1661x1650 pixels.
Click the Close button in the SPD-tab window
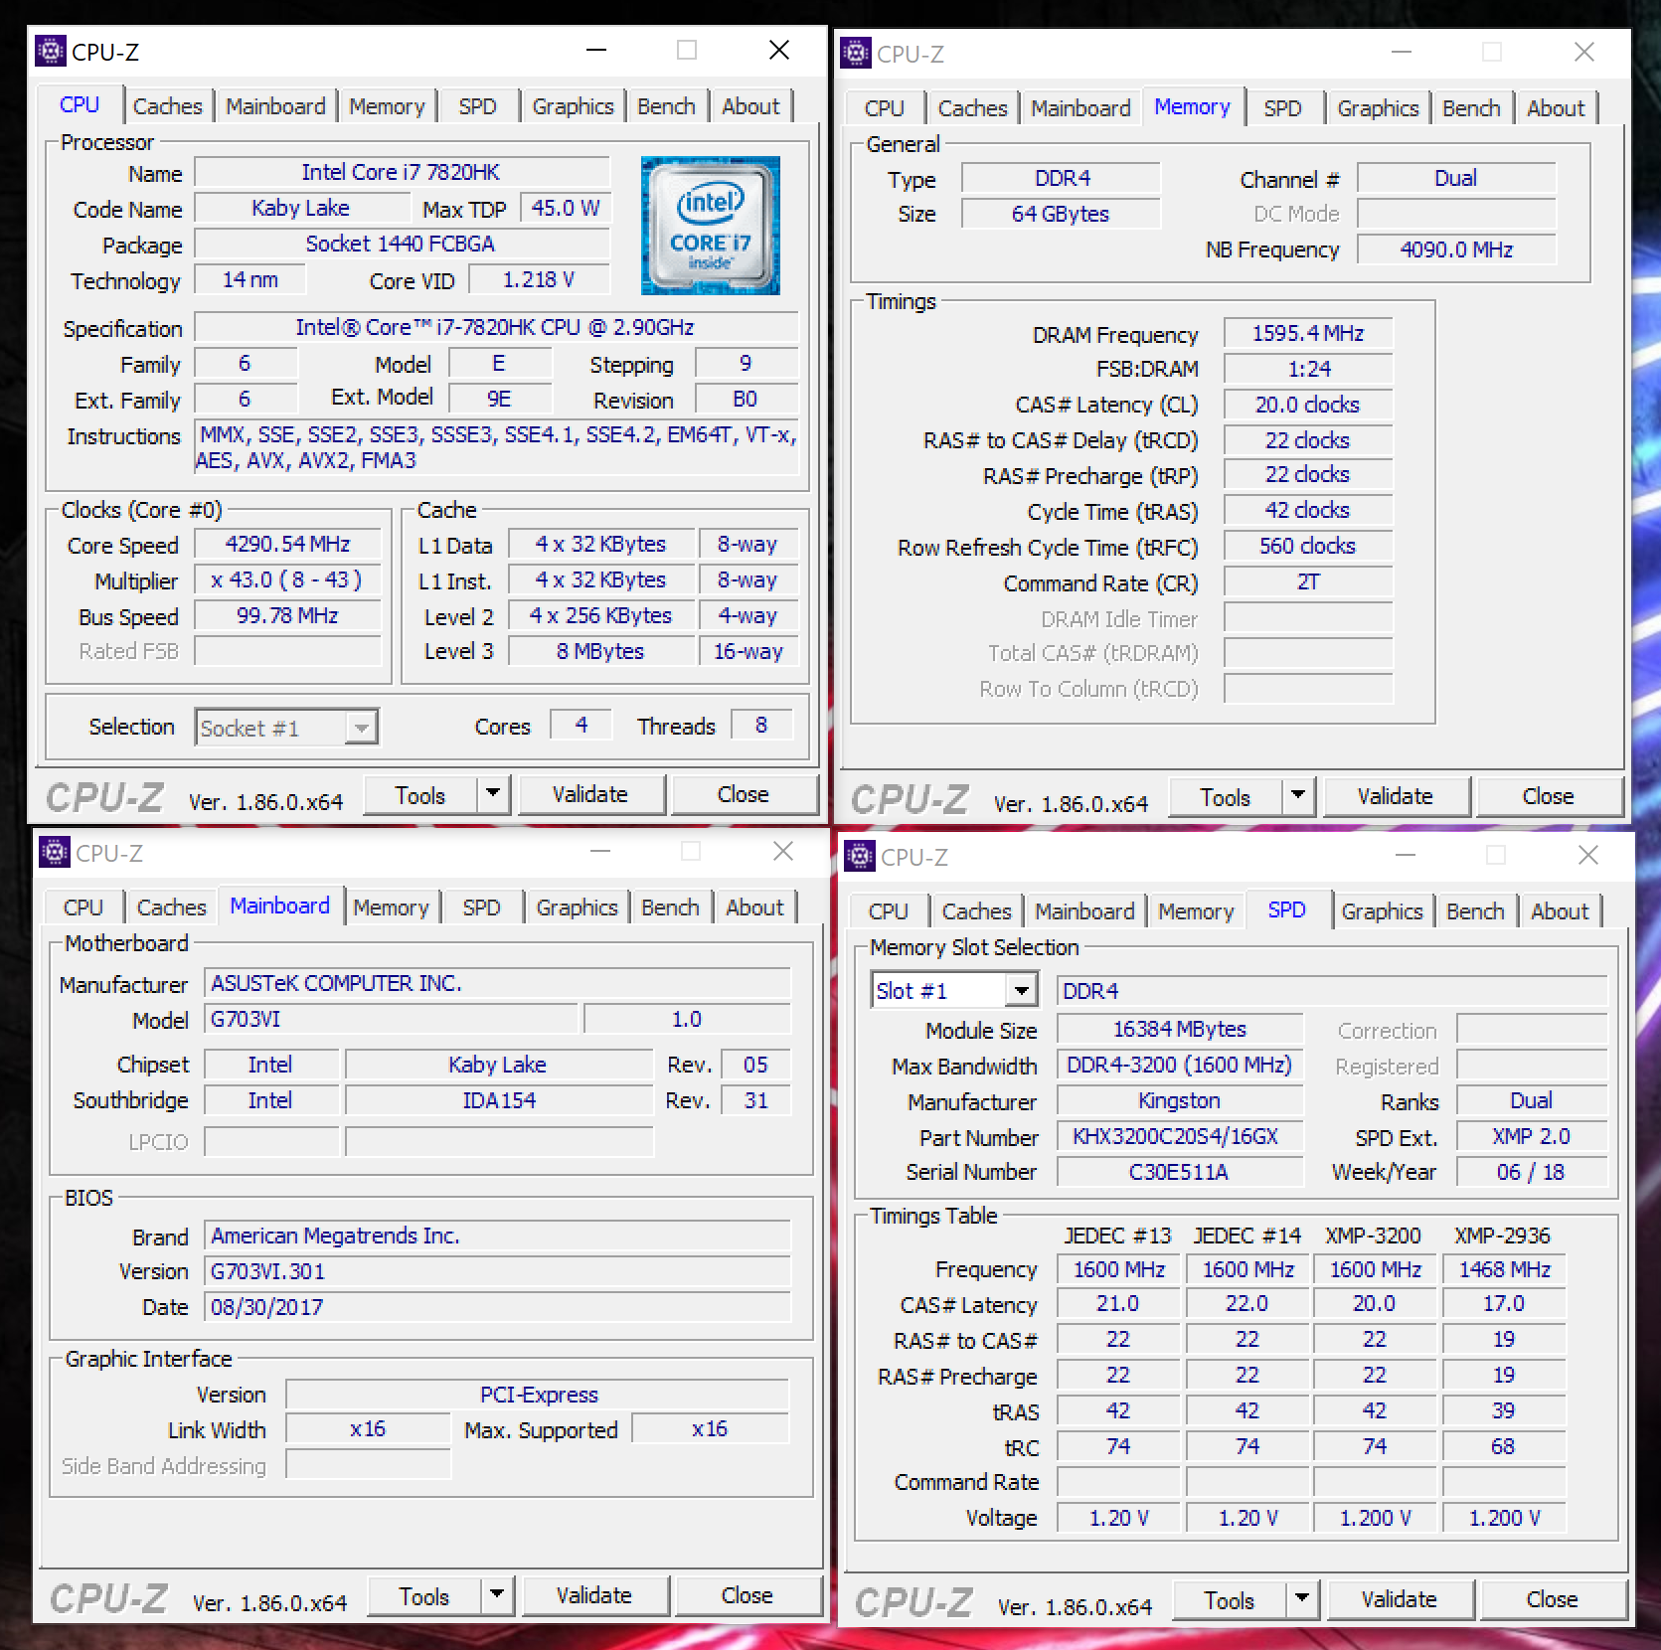click(1553, 1599)
